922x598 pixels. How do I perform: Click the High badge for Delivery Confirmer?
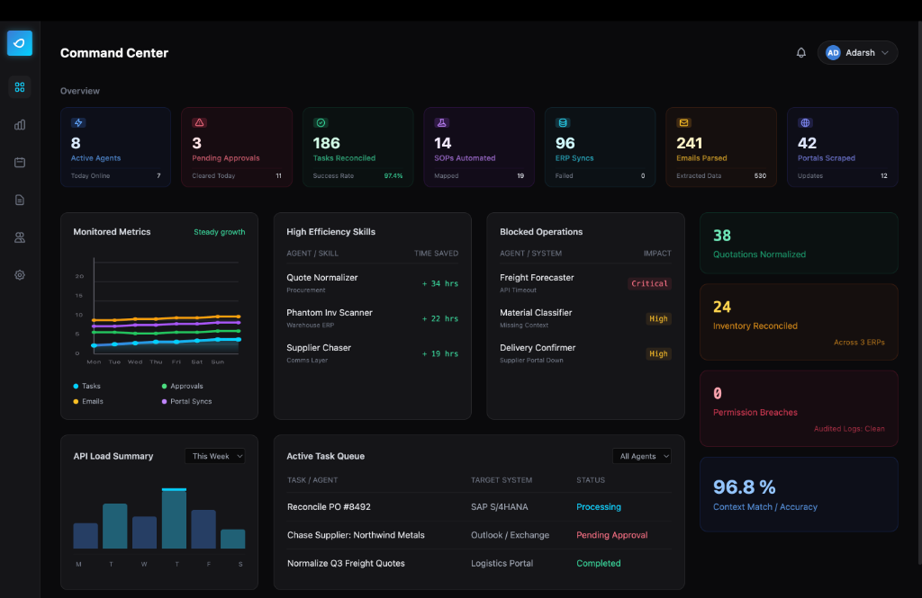click(x=658, y=353)
